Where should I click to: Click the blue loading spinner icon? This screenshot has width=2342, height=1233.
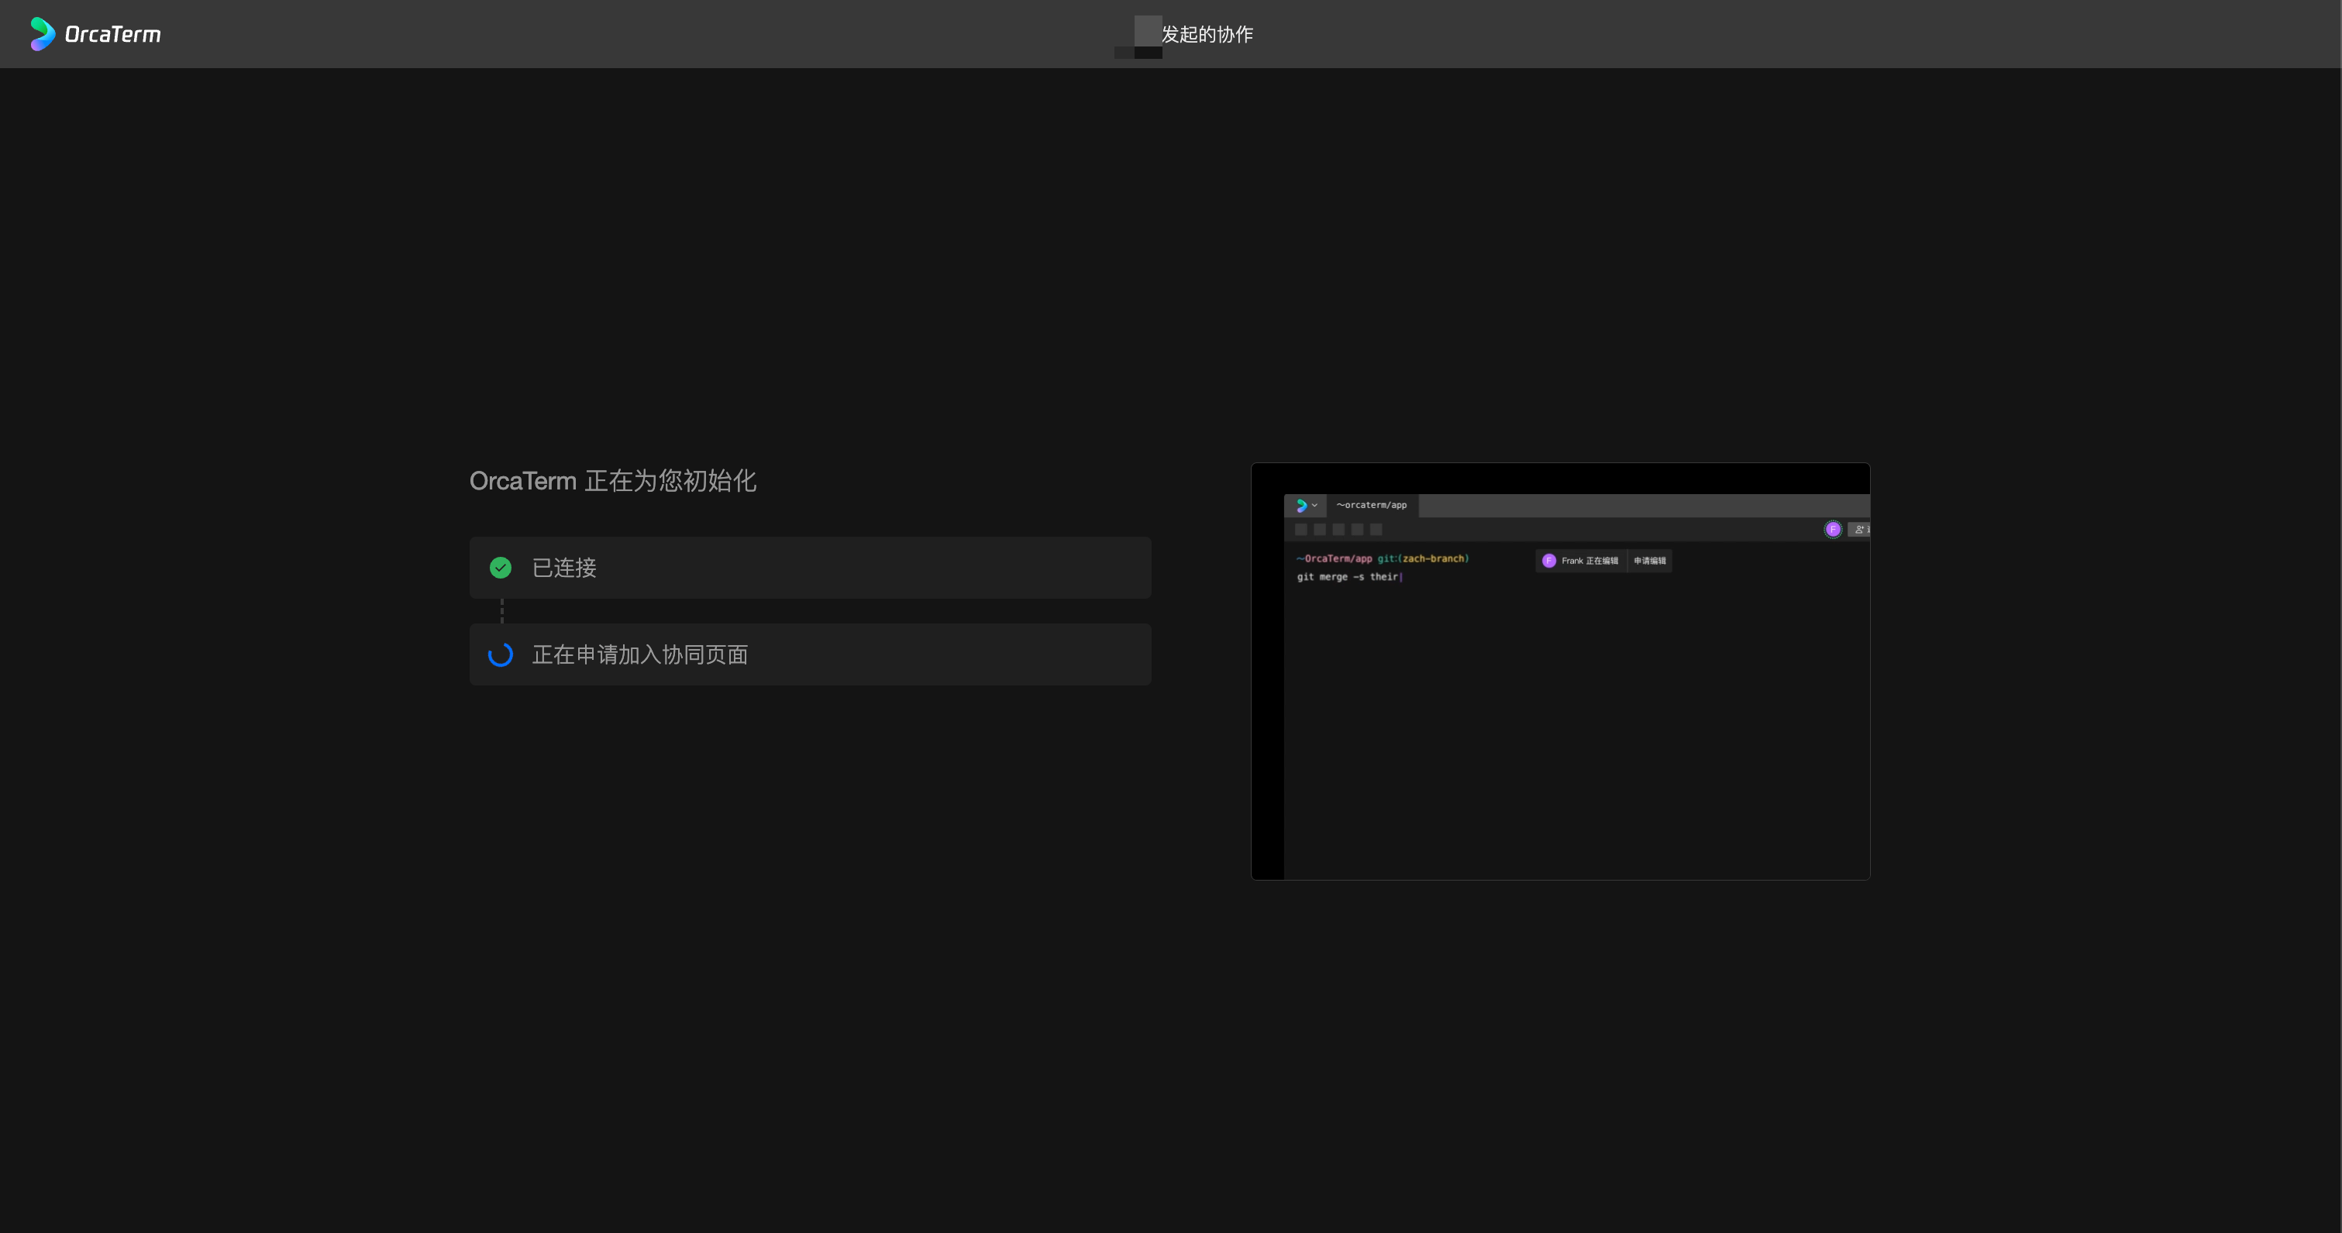pos(500,655)
